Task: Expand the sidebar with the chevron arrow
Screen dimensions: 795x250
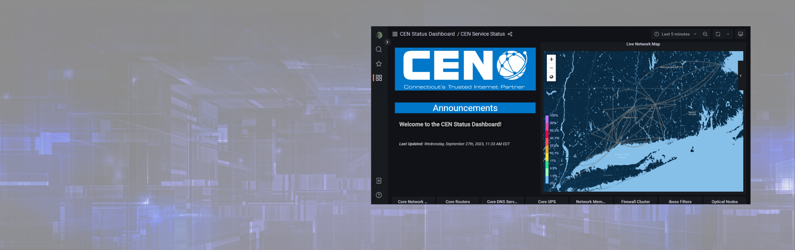Action: click(387, 42)
